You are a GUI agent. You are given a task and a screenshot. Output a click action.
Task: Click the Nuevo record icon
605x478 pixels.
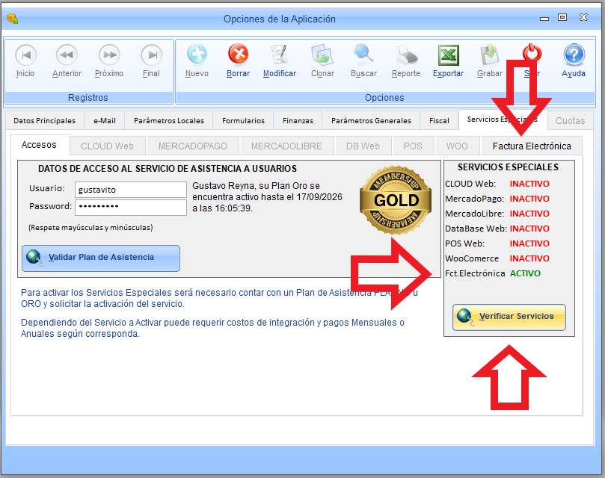tap(197, 55)
